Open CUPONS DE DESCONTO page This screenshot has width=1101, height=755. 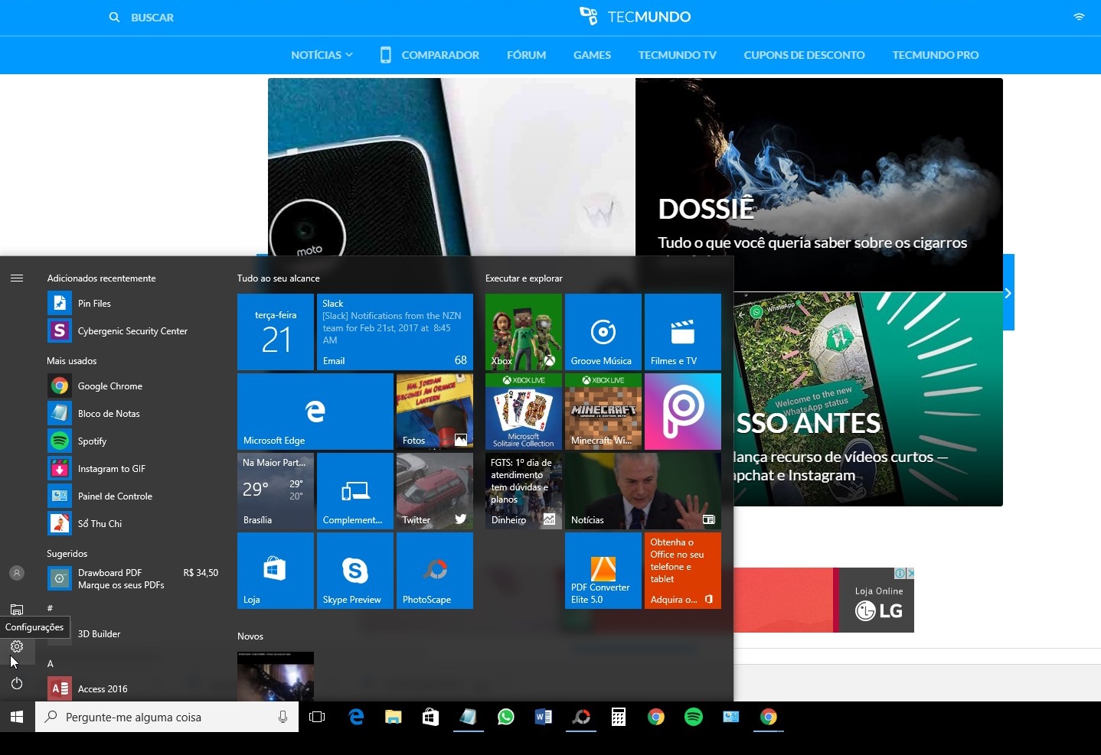point(804,55)
